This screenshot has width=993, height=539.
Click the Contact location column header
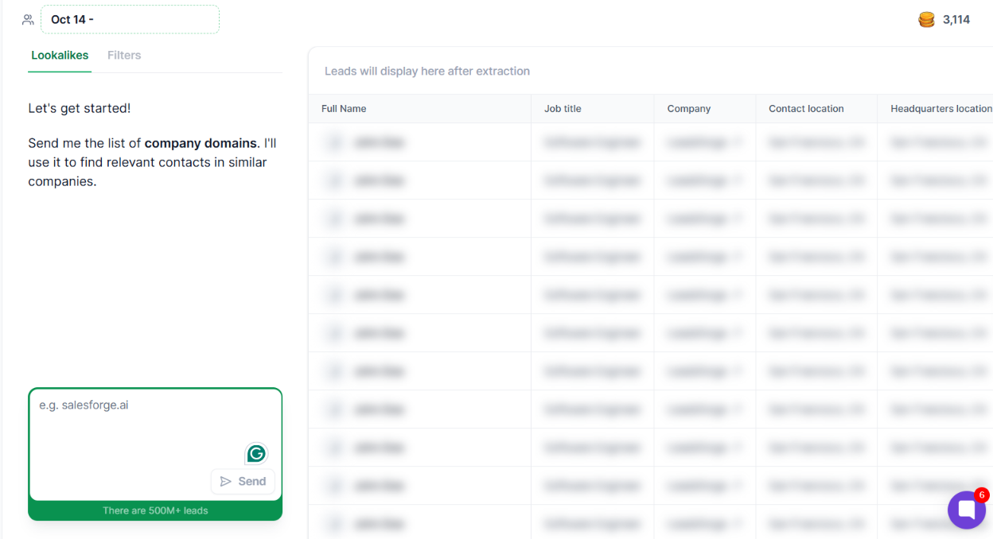point(806,109)
